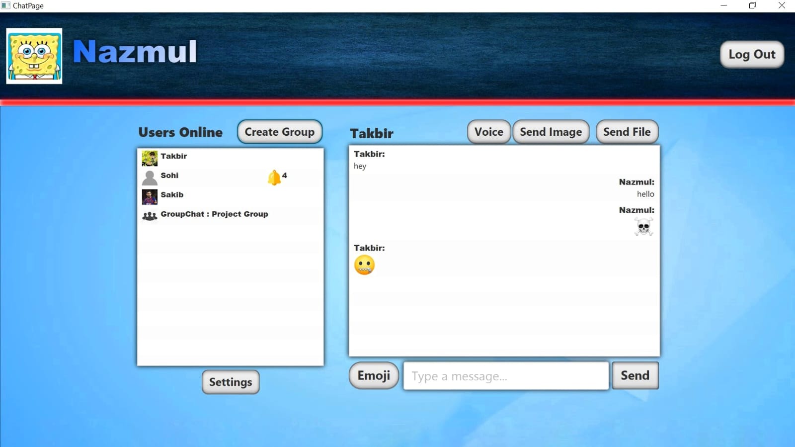Click the Send Image button
This screenshot has width=795, height=447.
551,132
